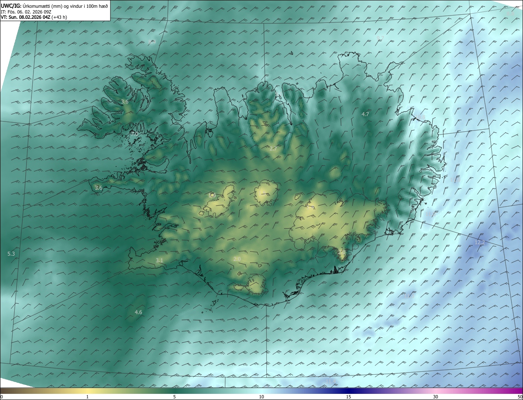Click the 2.7 value label on the map
The image size is (523, 400).
coord(273,149)
